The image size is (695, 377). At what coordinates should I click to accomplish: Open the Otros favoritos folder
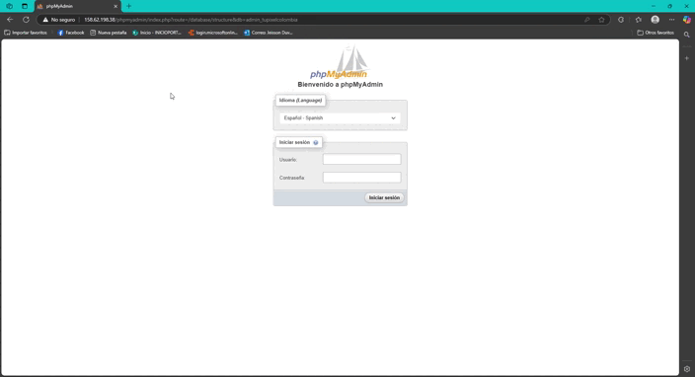[656, 33]
